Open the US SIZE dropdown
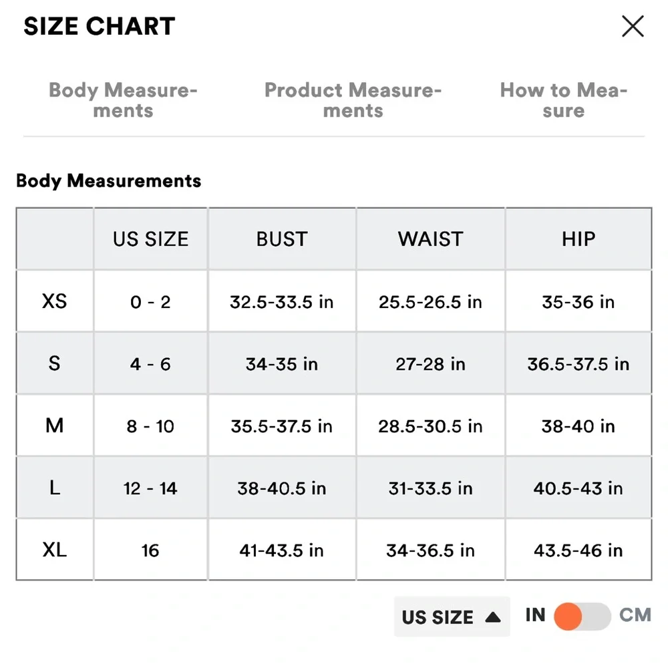The width and height of the screenshot is (668, 668). (452, 617)
